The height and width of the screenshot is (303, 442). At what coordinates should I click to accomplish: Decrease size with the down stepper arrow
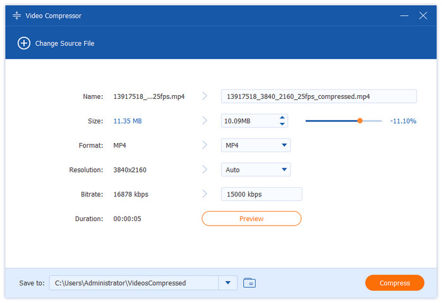(x=282, y=123)
